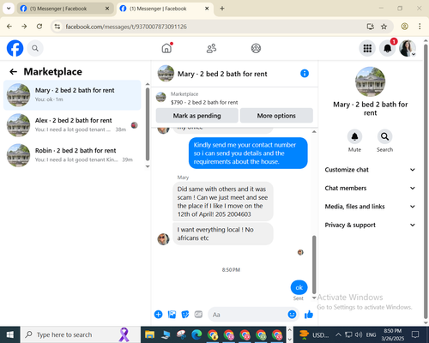This screenshot has width=429, height=343.
Task: Click the More options button
Action: [x=276, y=116]
